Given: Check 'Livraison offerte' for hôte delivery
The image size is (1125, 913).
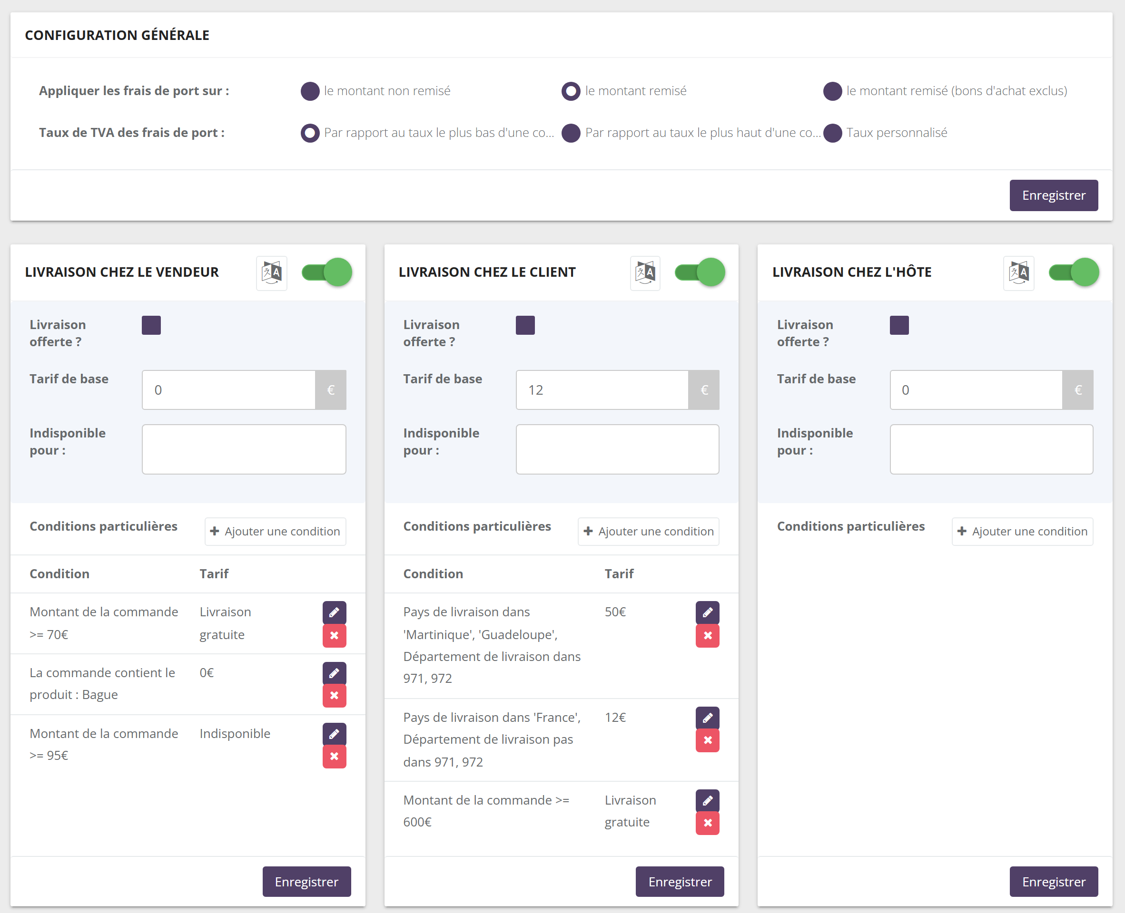Looking at the screenshot, I should 899,326.
